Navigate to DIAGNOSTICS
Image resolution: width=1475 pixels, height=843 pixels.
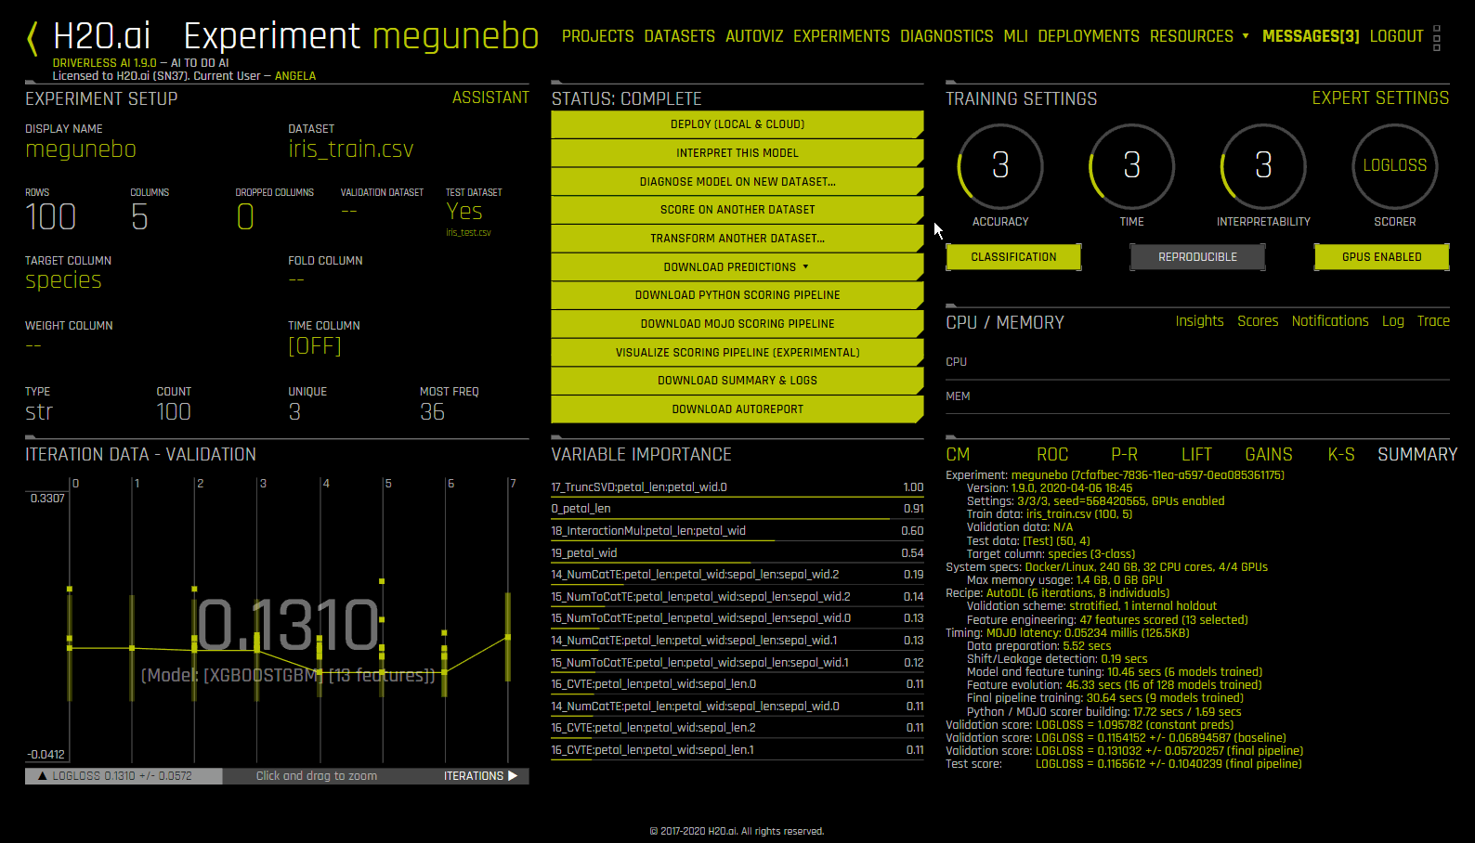tap(946, 36)
